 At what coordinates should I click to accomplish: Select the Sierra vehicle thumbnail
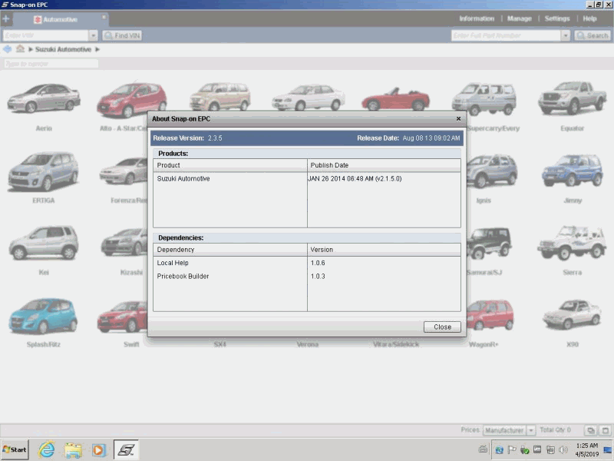pyautogui.click(x=572, y=242)
